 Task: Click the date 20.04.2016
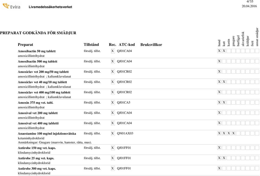(x=249, y=6)
